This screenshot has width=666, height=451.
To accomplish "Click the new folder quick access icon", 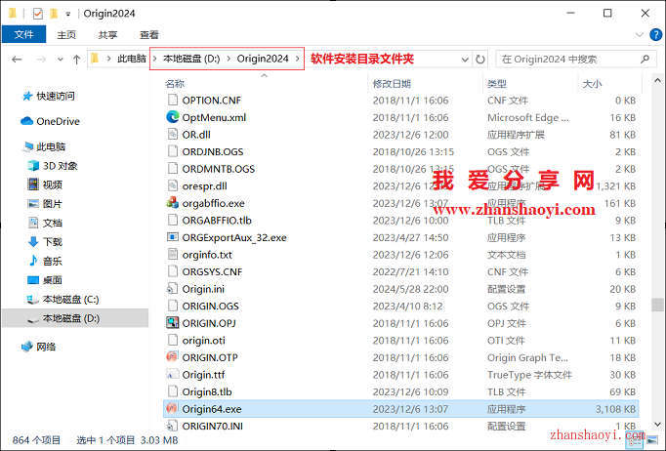I will 54,14.
